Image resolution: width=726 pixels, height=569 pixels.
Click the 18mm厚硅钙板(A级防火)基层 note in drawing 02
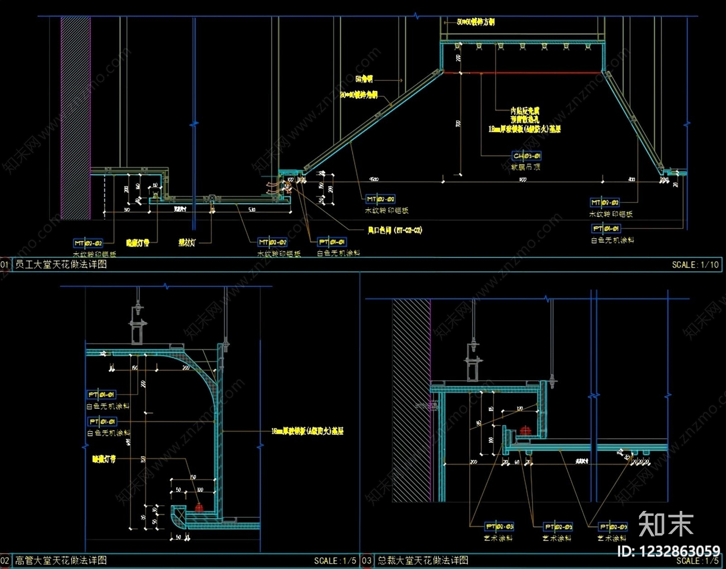307,431
